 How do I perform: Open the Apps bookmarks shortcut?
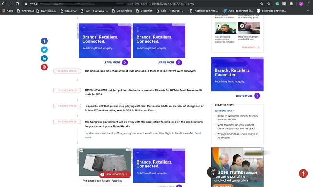coord(7,11)
